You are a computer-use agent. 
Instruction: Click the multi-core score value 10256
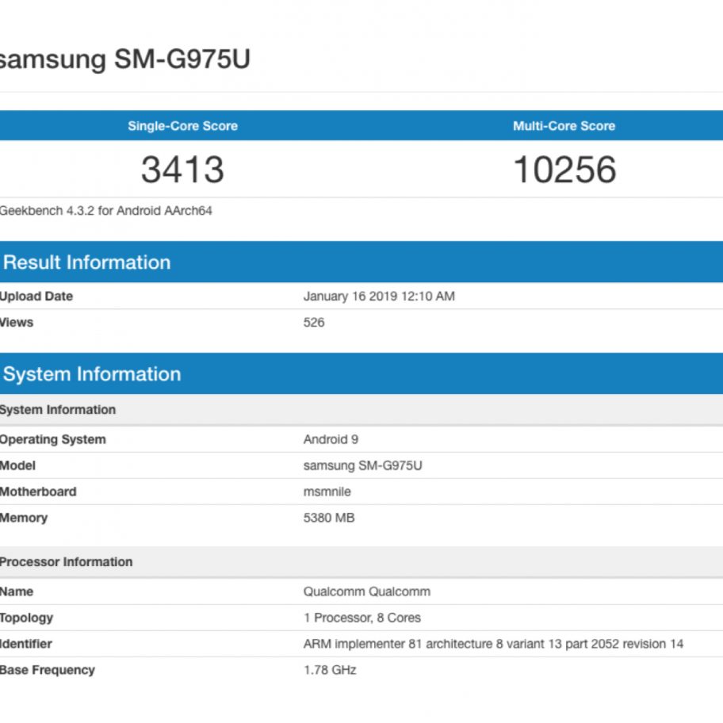[x=564, y=170]
